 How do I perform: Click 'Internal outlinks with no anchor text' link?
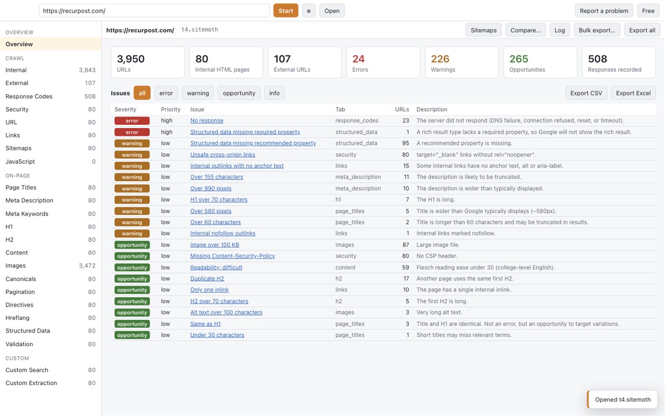pos(237,166)
